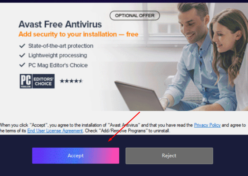Open the Privacy Policy link
Image resolution: width=248 pixels, height=176 pixels.
[207, 125]
